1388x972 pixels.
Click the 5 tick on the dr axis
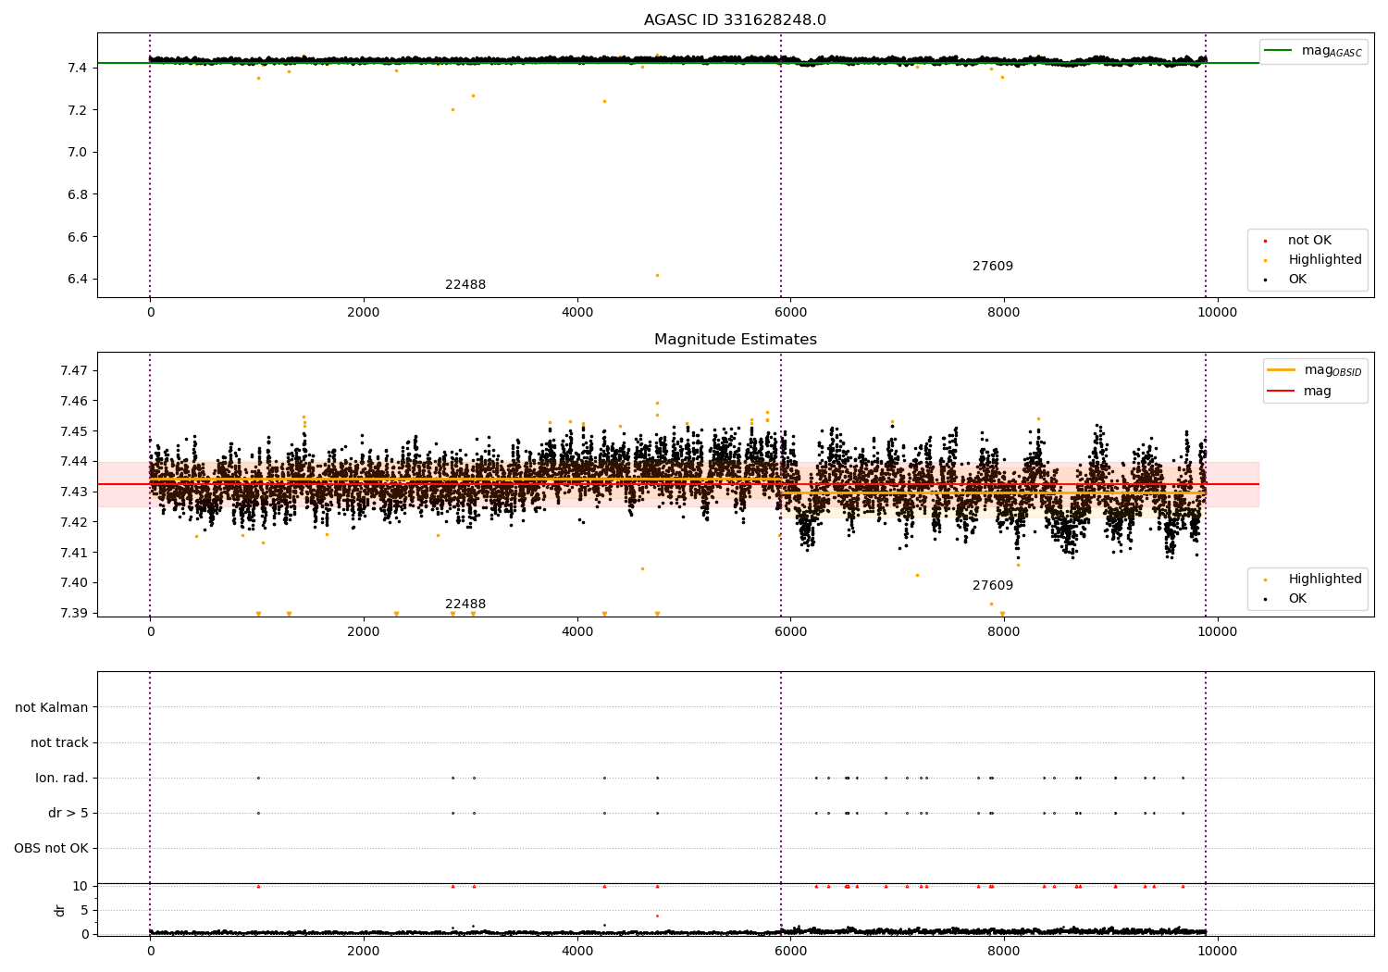click(x=84, y=911)
